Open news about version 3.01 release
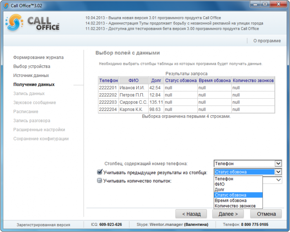The height and width of the screenshot is (232, 290). tap(153, 18)
